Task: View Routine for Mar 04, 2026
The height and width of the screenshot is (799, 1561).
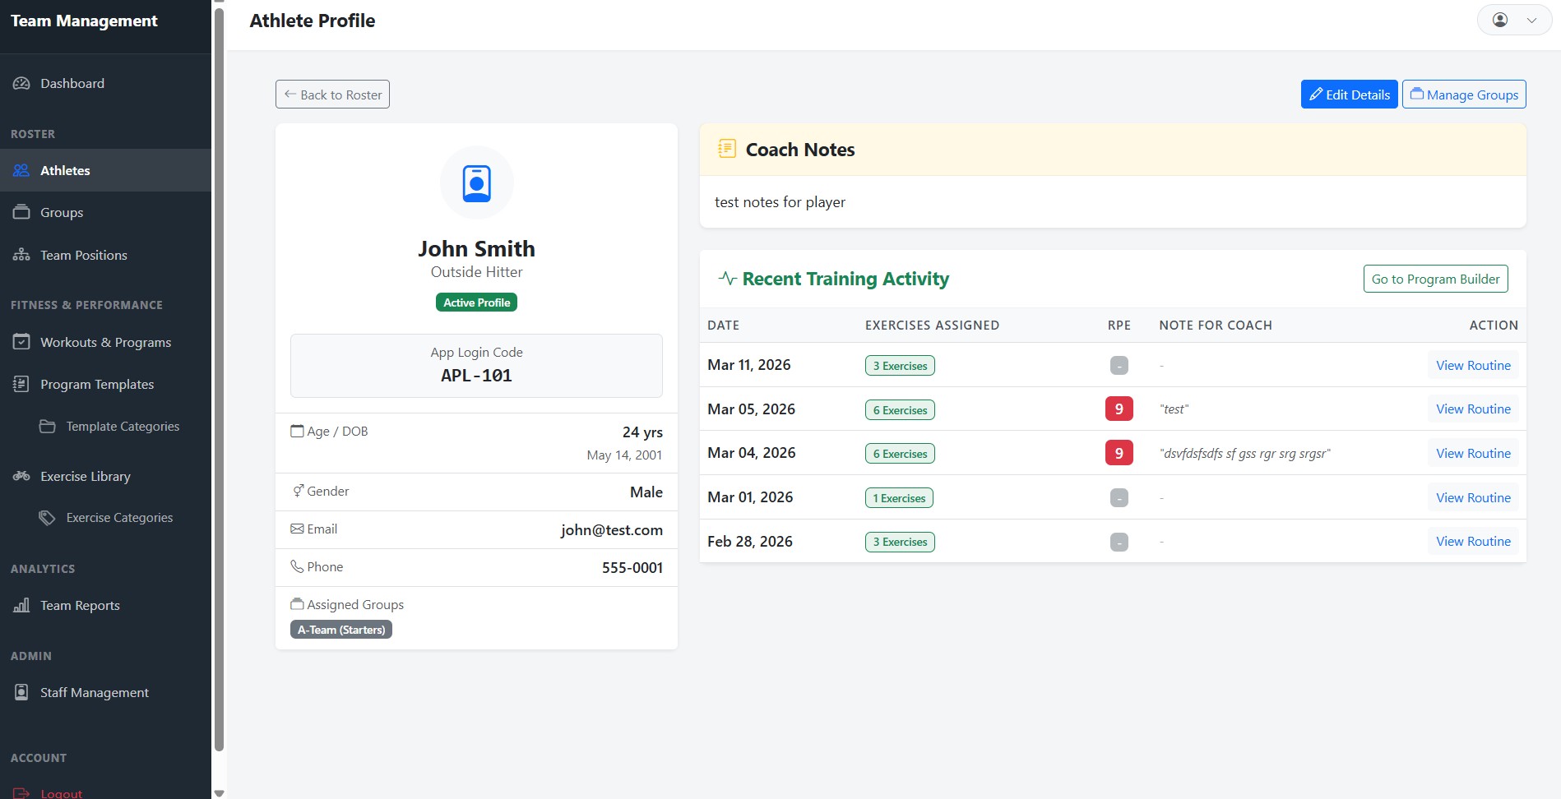Action: click(x=1473, y=453)
